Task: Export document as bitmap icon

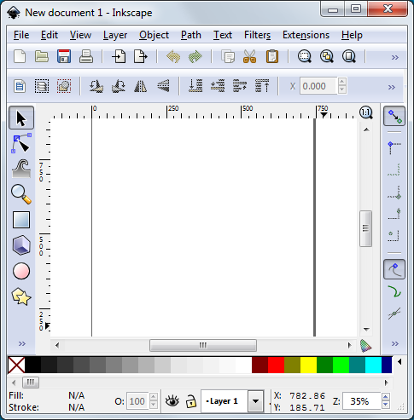Action: pyautogui.click(x=141, y=56)
